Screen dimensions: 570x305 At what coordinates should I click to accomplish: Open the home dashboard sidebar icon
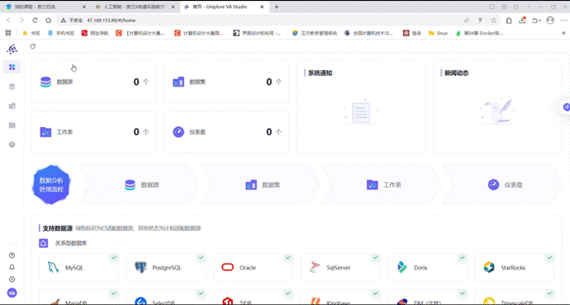pyautogui.click(x=12, y=67)
